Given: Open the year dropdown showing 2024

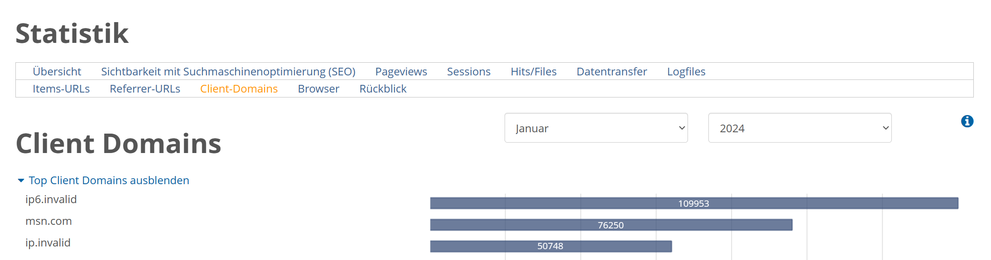Looking at the screenshot, I should coord(799,128).
